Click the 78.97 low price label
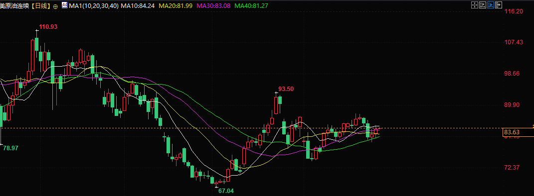The width and height of the screenshot is (534, 196). point(11,148)
